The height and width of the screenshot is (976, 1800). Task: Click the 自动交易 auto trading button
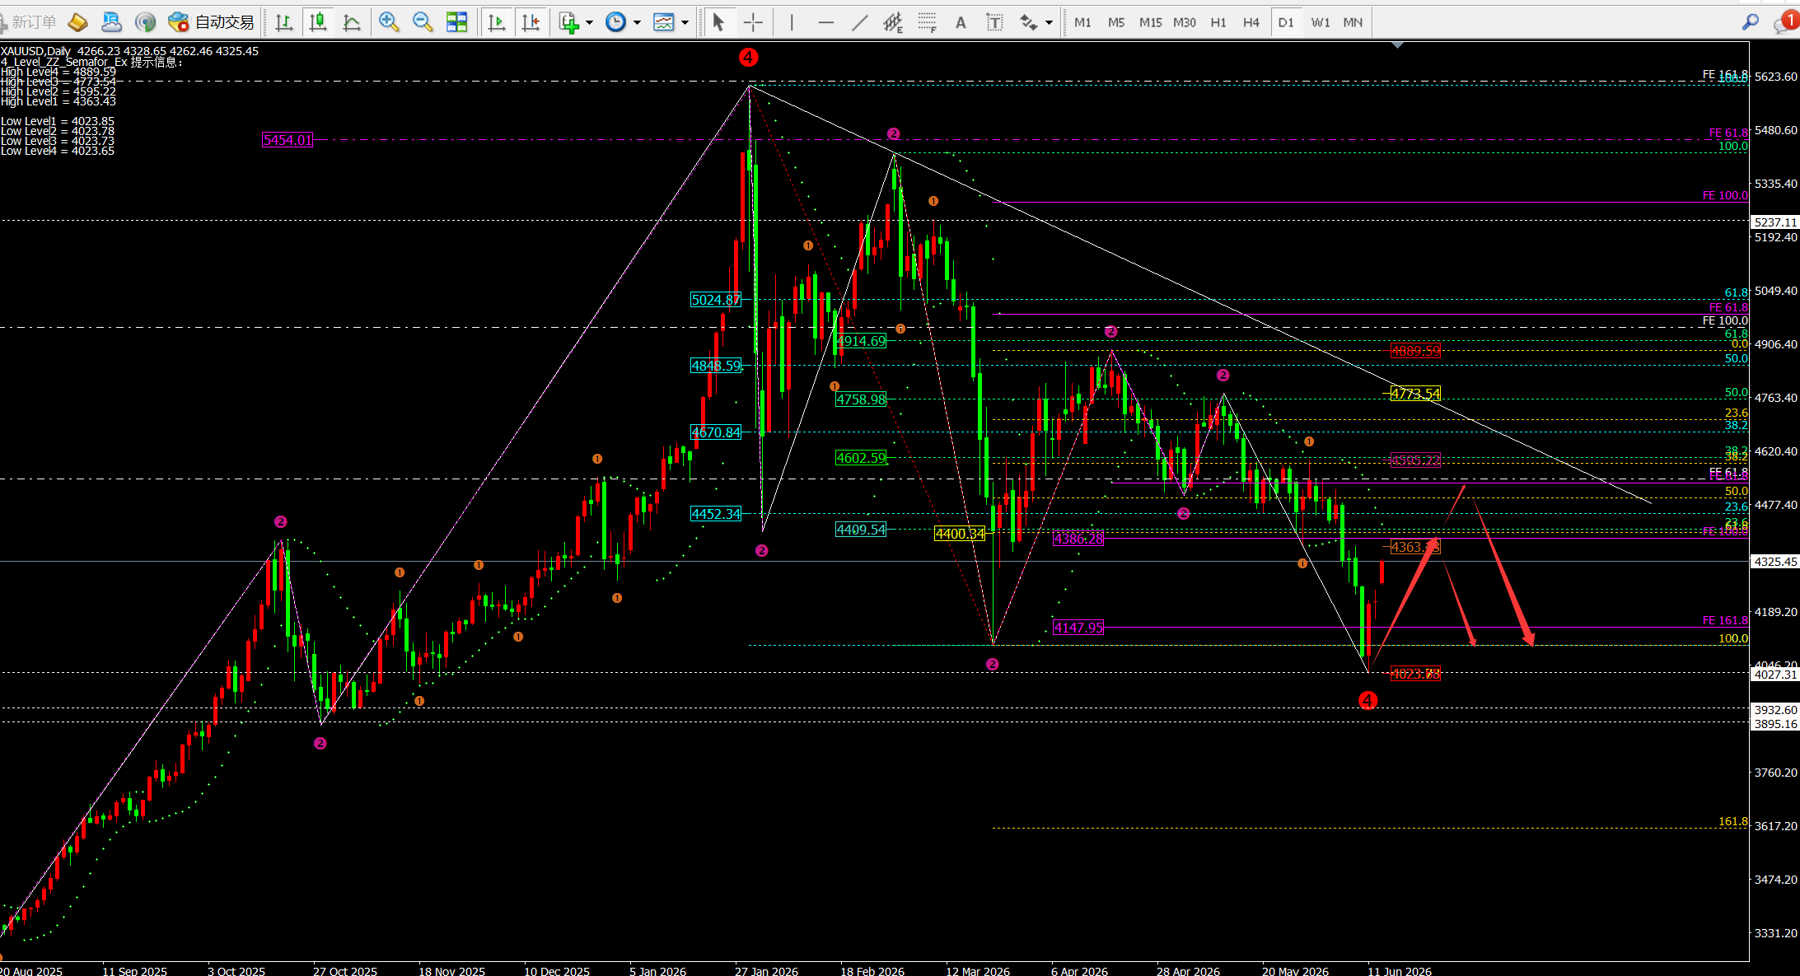[212, 22]
